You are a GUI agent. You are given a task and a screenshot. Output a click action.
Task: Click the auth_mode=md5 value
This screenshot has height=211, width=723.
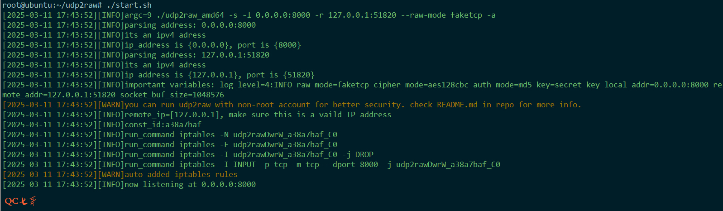502,85
